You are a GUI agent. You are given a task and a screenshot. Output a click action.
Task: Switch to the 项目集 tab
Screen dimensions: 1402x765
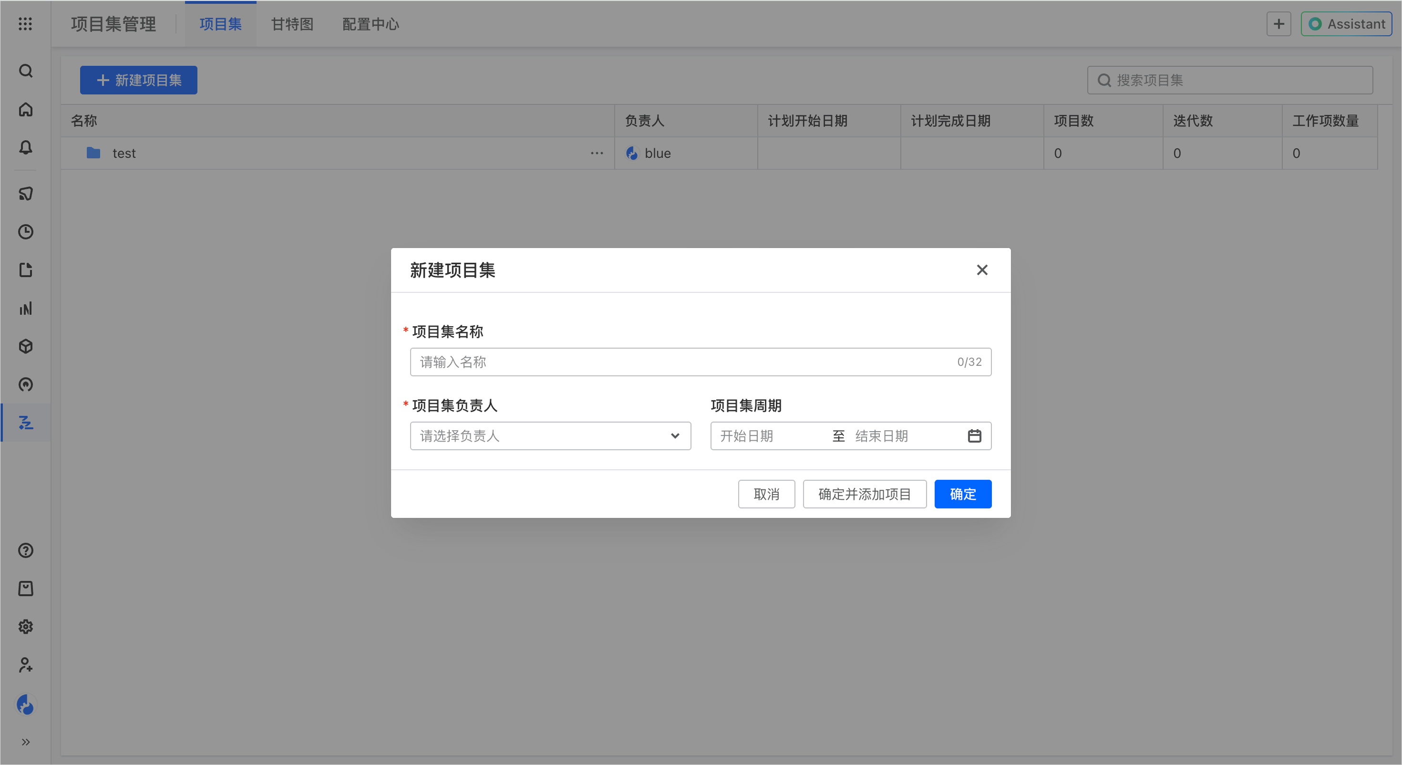[220, 24]
